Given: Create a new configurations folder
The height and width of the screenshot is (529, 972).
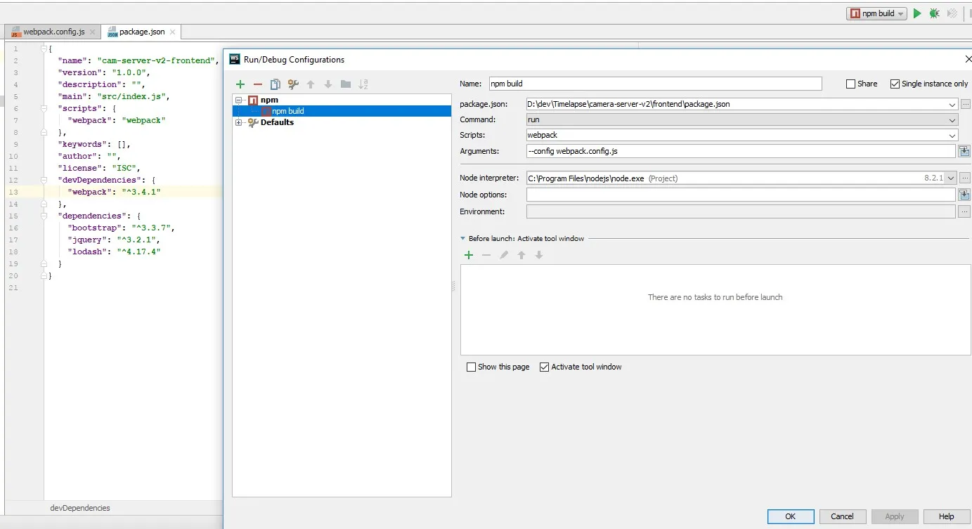Looking at the screenshot, I should pyautogui.click(x=345, y=84).
